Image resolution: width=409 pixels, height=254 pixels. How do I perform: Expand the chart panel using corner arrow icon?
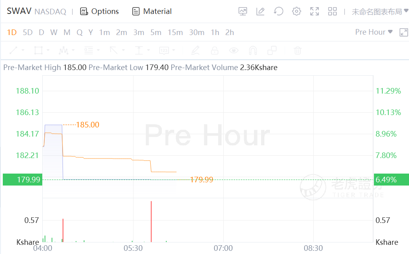click(403, 32)
